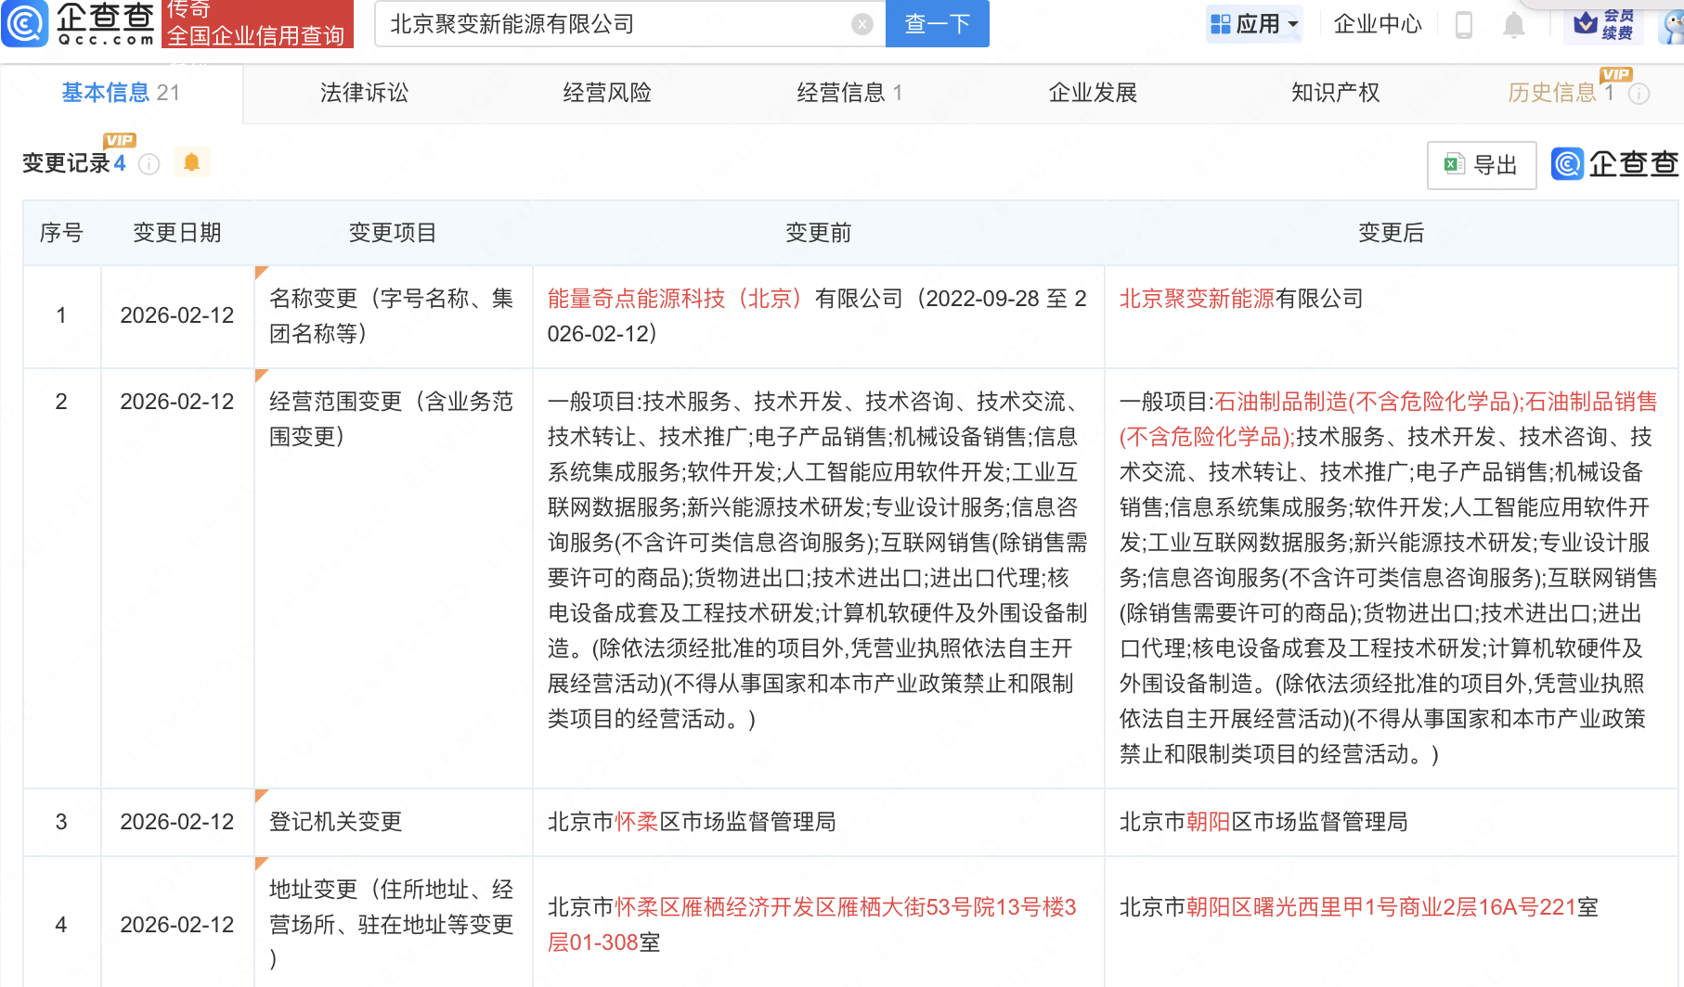Click the 查一下 search button
Image resolution: width=1684 pixels, height=987 pixels.
(937, 24)
